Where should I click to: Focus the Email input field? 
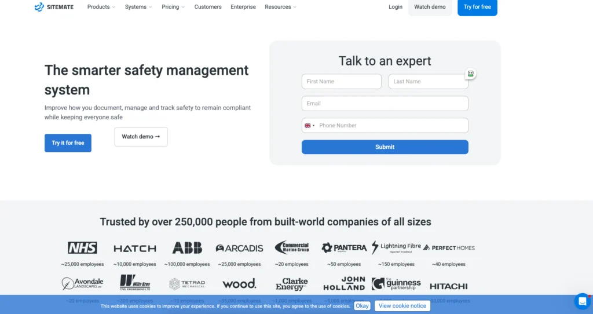pyautogui.click(x=385, y=103)
